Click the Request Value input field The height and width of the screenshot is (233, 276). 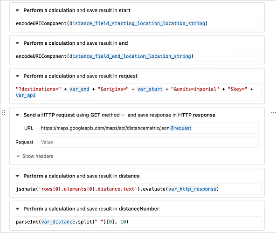coord(148,142)
